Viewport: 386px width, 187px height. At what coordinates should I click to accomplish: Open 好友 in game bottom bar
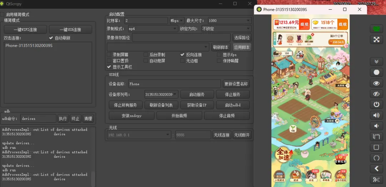pos(311,176)
